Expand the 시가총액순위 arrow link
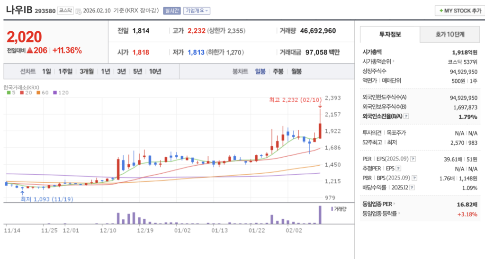 (x=394, y=61)
